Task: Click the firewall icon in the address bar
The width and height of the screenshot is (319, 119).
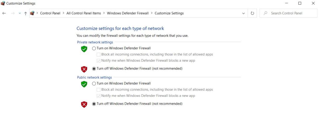Action: point(32,13)
